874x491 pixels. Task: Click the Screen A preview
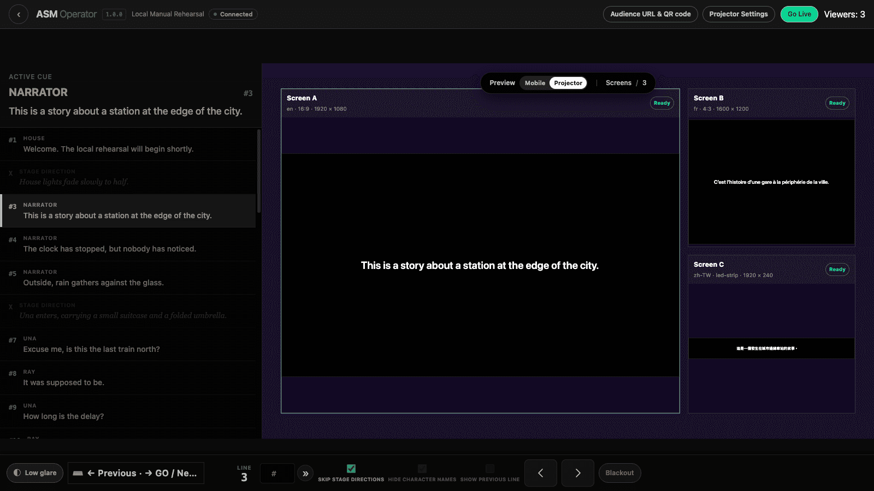[480, 251]
